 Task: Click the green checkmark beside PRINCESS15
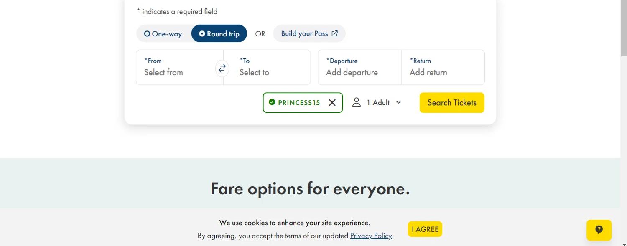[272, 102]
